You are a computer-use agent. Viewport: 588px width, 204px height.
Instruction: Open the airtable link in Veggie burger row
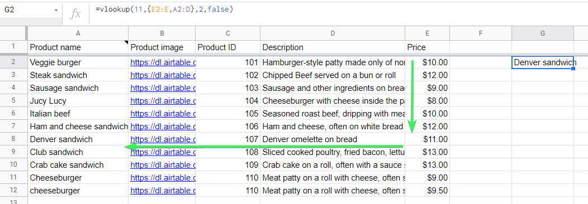[163, 62]
